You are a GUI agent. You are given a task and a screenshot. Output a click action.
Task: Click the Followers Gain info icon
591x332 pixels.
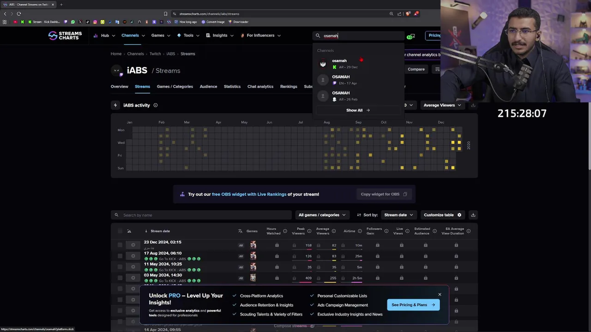tap(386, 231)
